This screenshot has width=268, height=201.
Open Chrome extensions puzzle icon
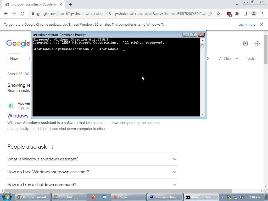coord(237,14)
